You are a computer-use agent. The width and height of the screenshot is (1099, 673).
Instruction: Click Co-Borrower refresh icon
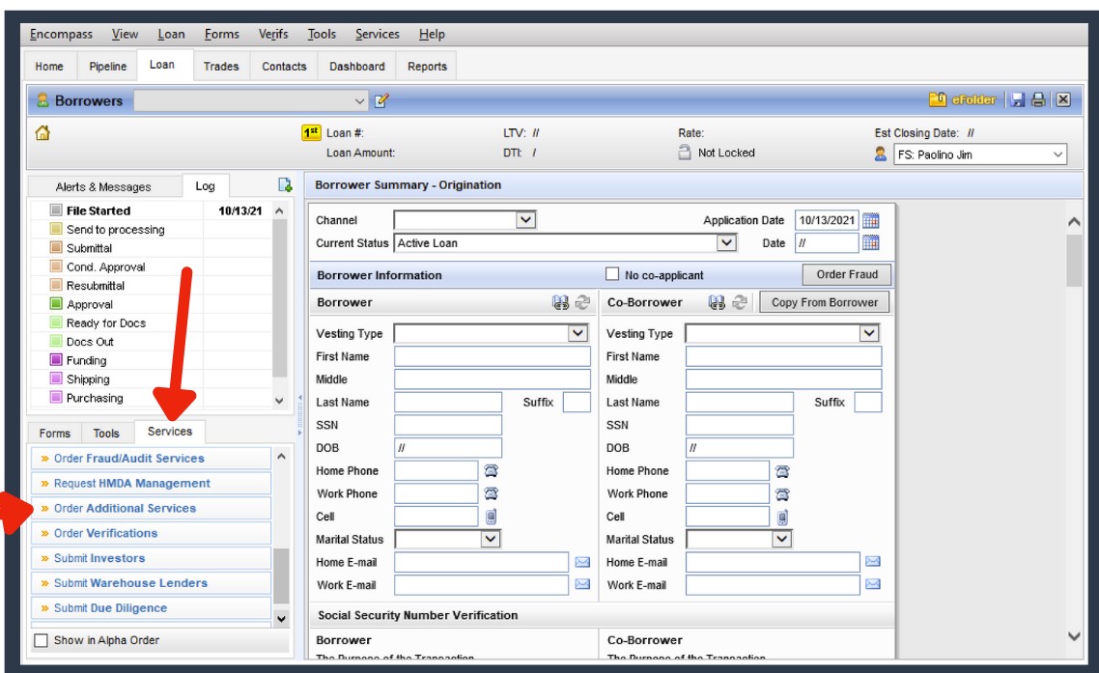click(x=740, y=302)
